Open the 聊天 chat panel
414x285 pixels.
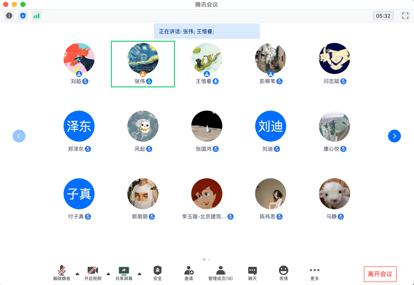252,273
